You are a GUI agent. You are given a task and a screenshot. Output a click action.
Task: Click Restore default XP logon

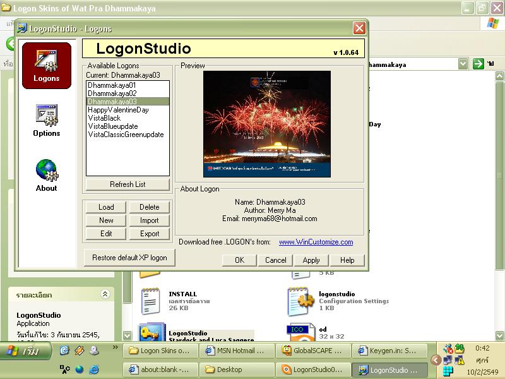pyautogui.click(x=129, y=258)
